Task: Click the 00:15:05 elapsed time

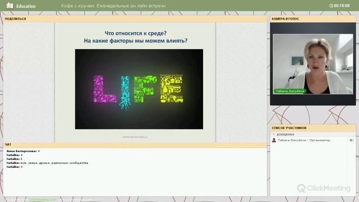Action: tap(342, 6)
